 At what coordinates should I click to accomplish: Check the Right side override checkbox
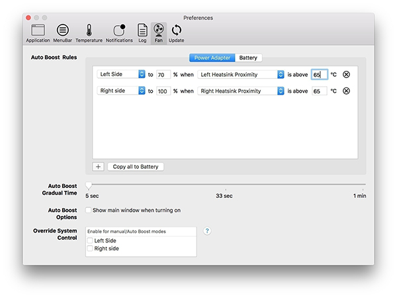(90, 249)
